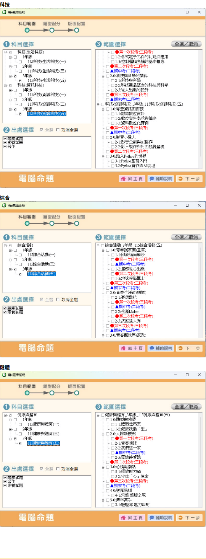The width and height of the screenshot is (206, 559).
Task: Select the 題型配分 step in 科技 window
Action: point(52,30)
